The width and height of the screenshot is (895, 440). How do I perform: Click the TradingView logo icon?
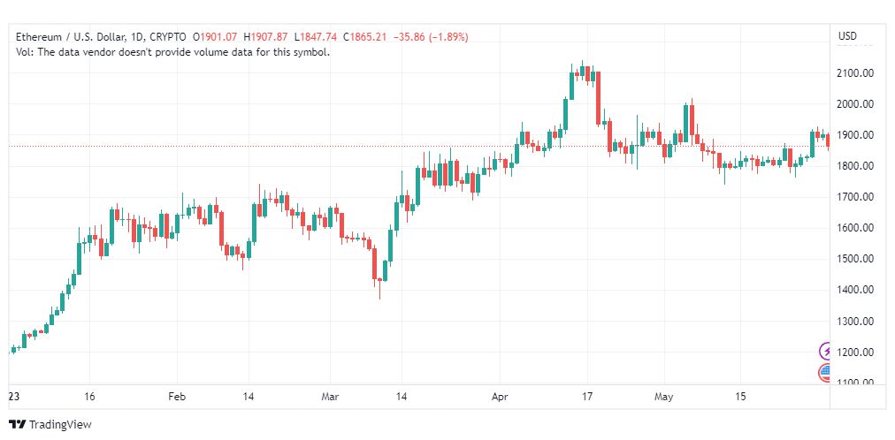coord(17,424)
